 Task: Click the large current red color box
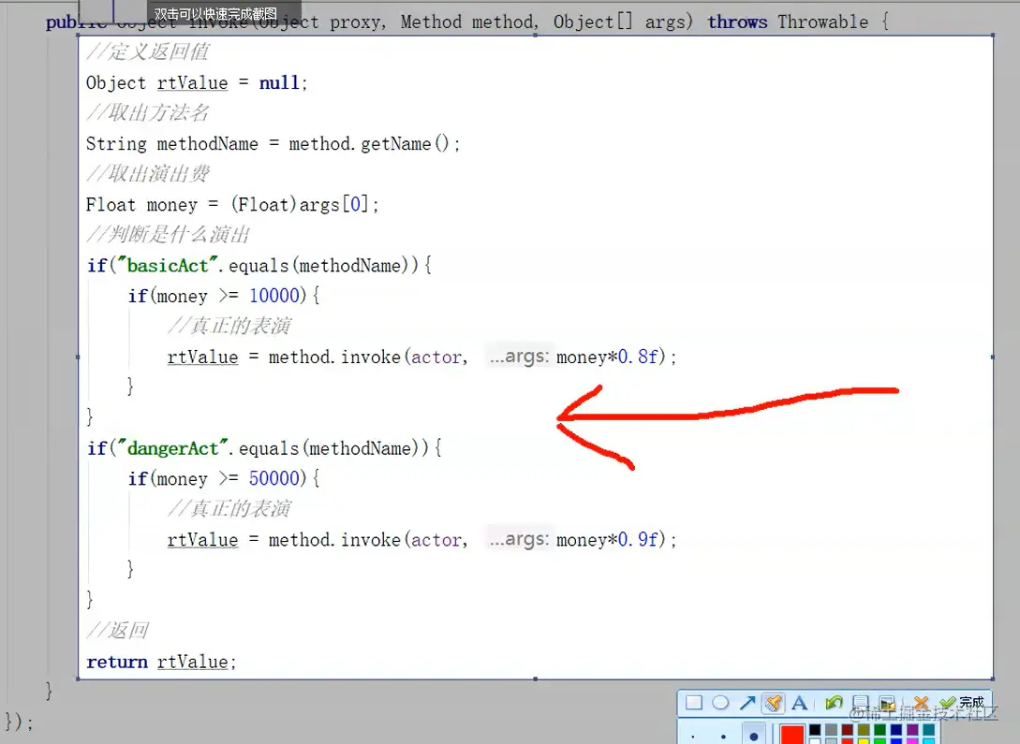792,735
